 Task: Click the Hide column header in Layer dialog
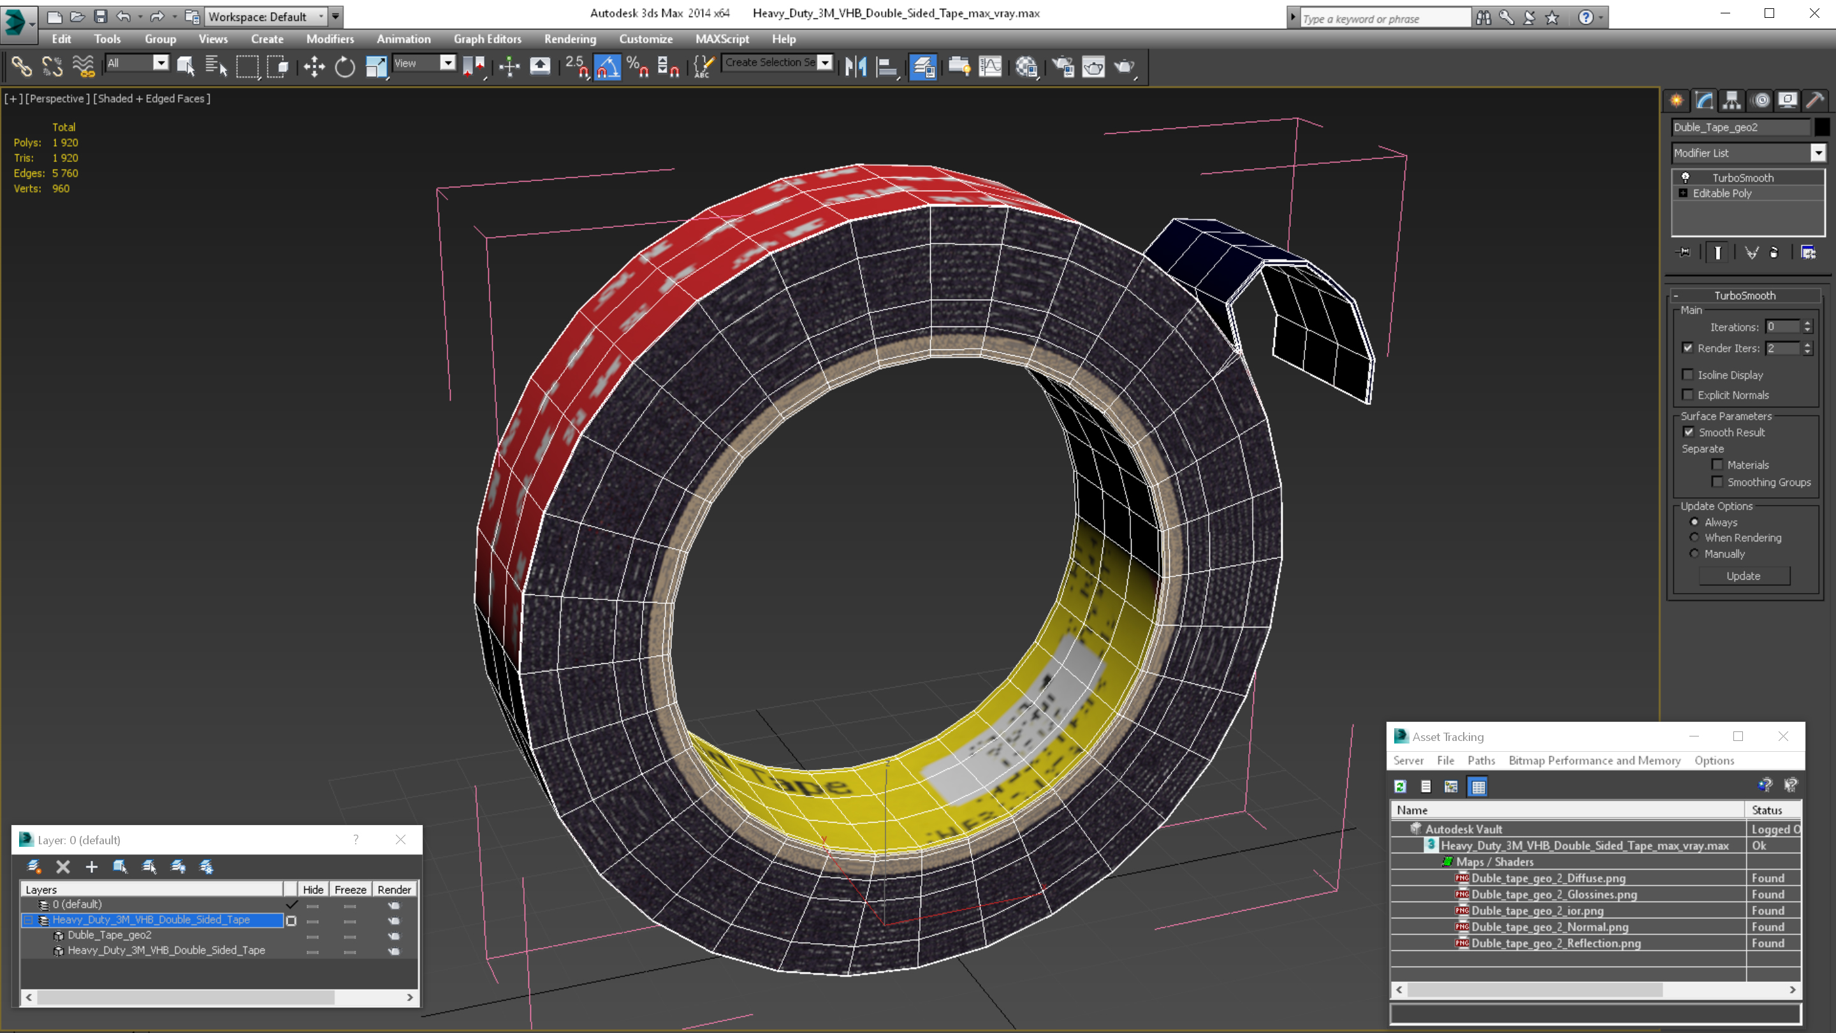313,889
